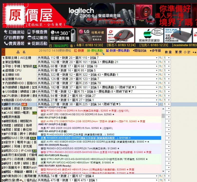Click green badge beside 平板手機智慧錶
The image size is (197, 182).
pyautogui.click(x=35, y=67)
